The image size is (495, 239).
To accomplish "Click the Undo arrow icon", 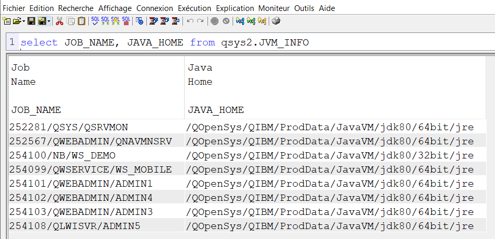I will point(190,21).
